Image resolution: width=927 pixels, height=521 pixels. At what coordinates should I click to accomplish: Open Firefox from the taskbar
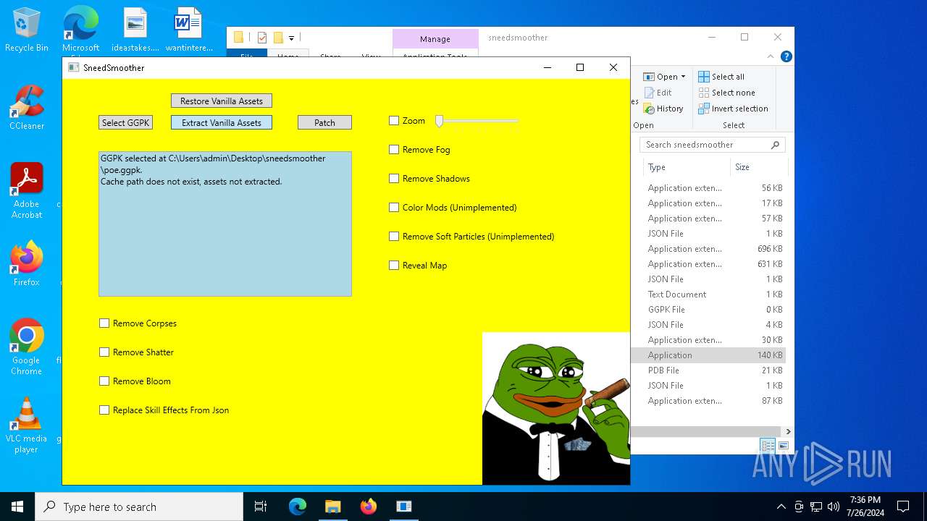click(369, 507)
